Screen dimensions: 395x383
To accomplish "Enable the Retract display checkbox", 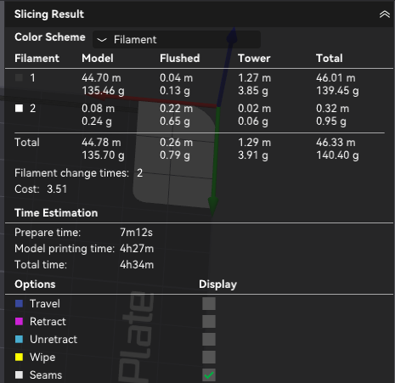I will (209, 321).
